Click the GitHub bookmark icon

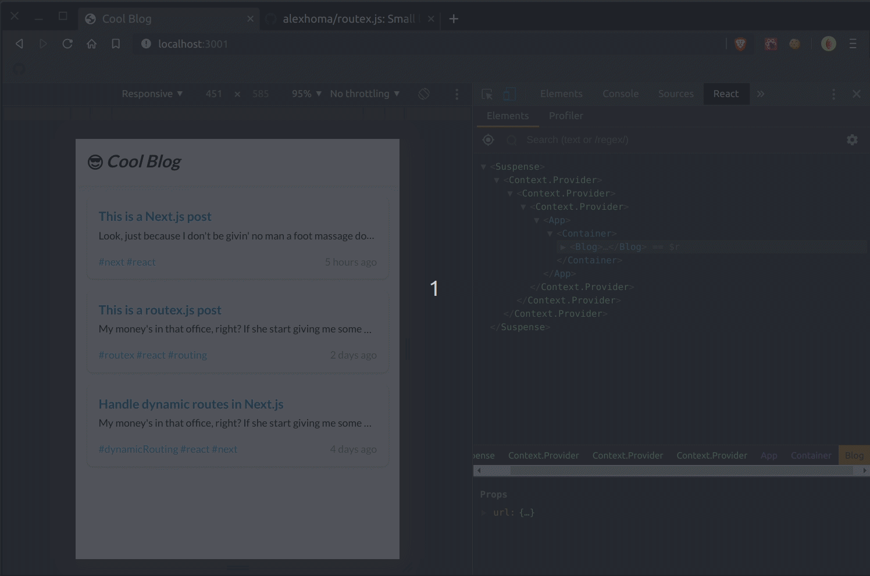[19, 69]
